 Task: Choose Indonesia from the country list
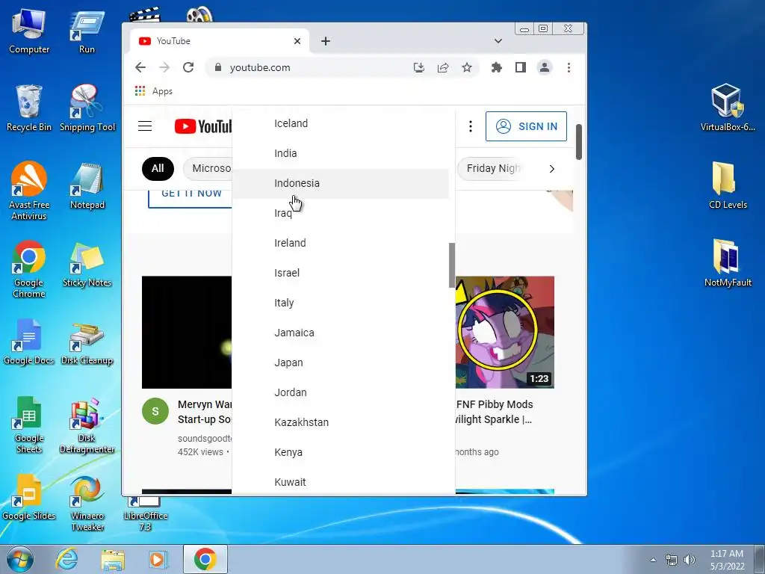[x=341, y=183]
